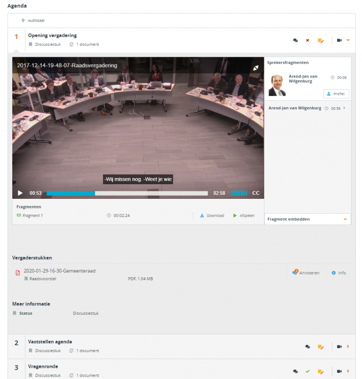
Task: Open note editor icon for Opening vergadering
Action: (x=321, y=41)
